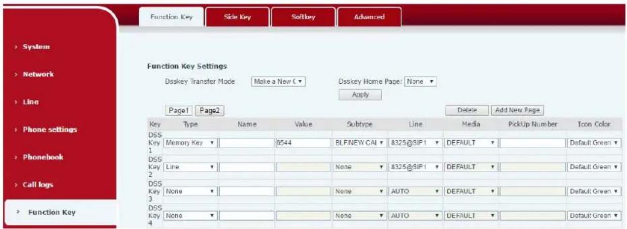Open the Advanced tab
The width and height of the screenshot is (627, 229).
[369, 17]
